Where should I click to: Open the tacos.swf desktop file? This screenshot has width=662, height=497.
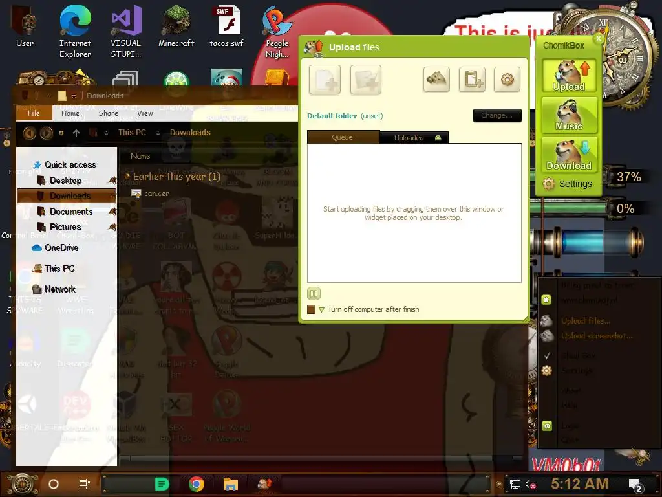click(x=227, y=27)
